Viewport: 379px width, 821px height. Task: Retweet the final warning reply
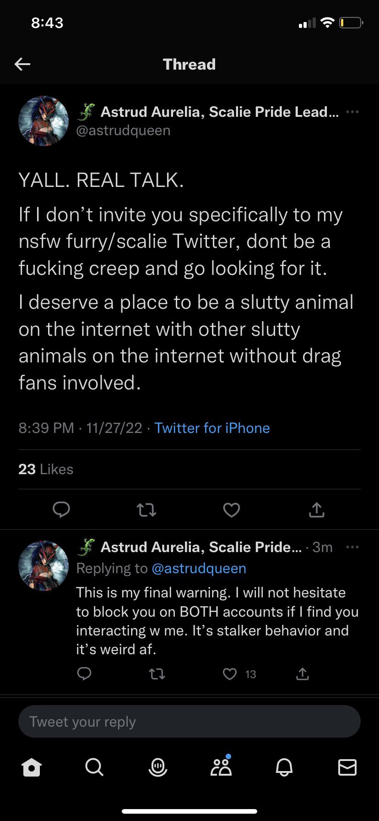tap(157, 673)
